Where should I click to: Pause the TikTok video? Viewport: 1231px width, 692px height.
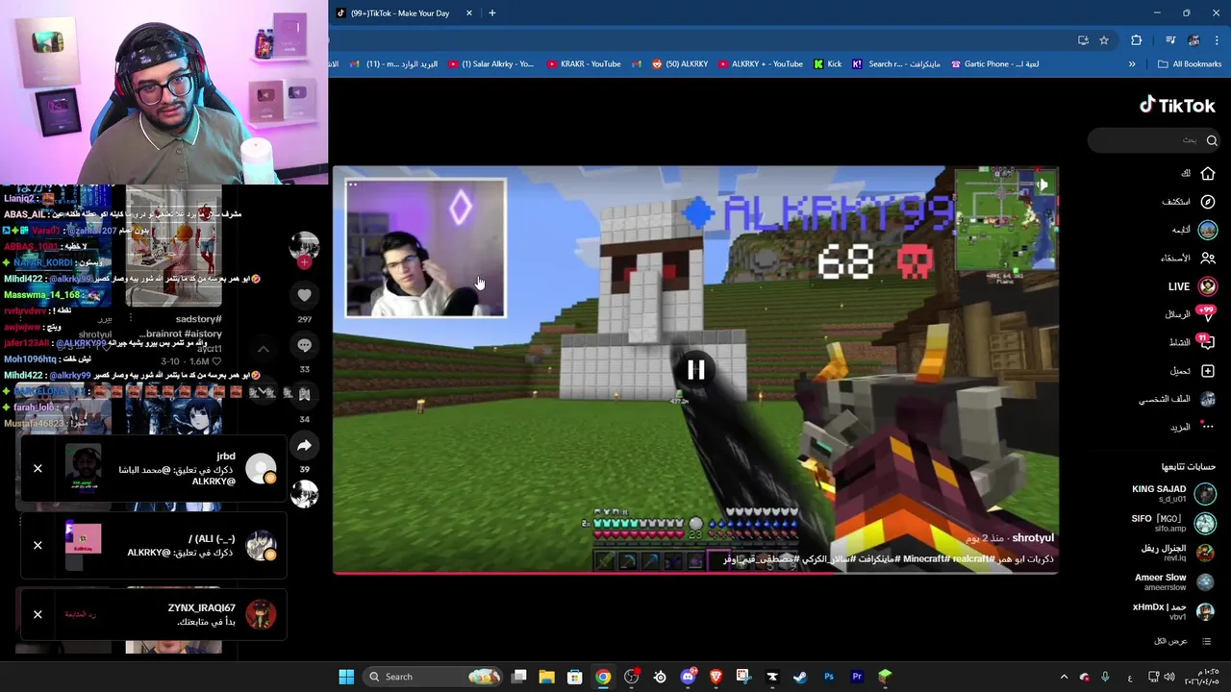tap(695, 370)
